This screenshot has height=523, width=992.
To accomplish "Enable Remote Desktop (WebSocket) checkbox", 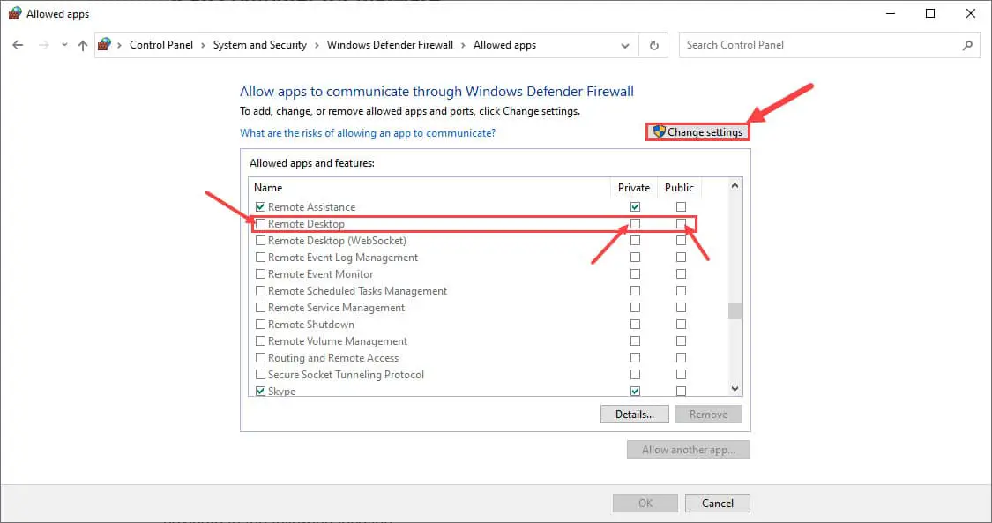I will [x=260, y=240].
